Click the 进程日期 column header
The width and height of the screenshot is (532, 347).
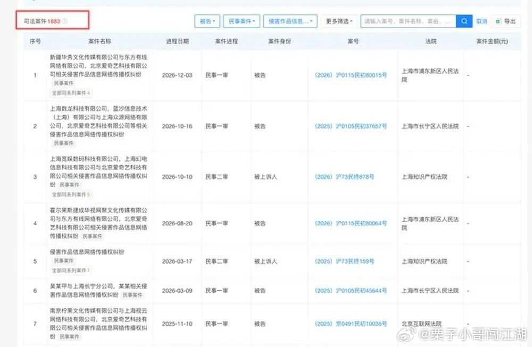coord(177,41)
